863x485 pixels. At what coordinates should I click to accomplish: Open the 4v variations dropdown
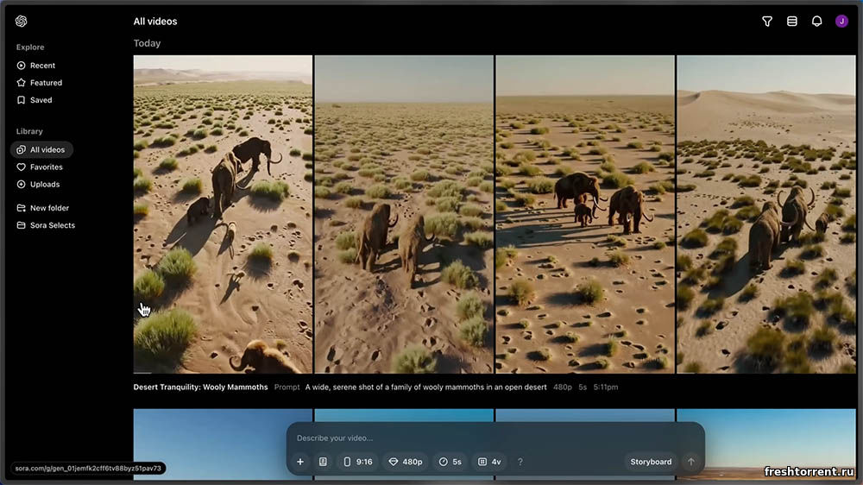(x=489, y=462)
